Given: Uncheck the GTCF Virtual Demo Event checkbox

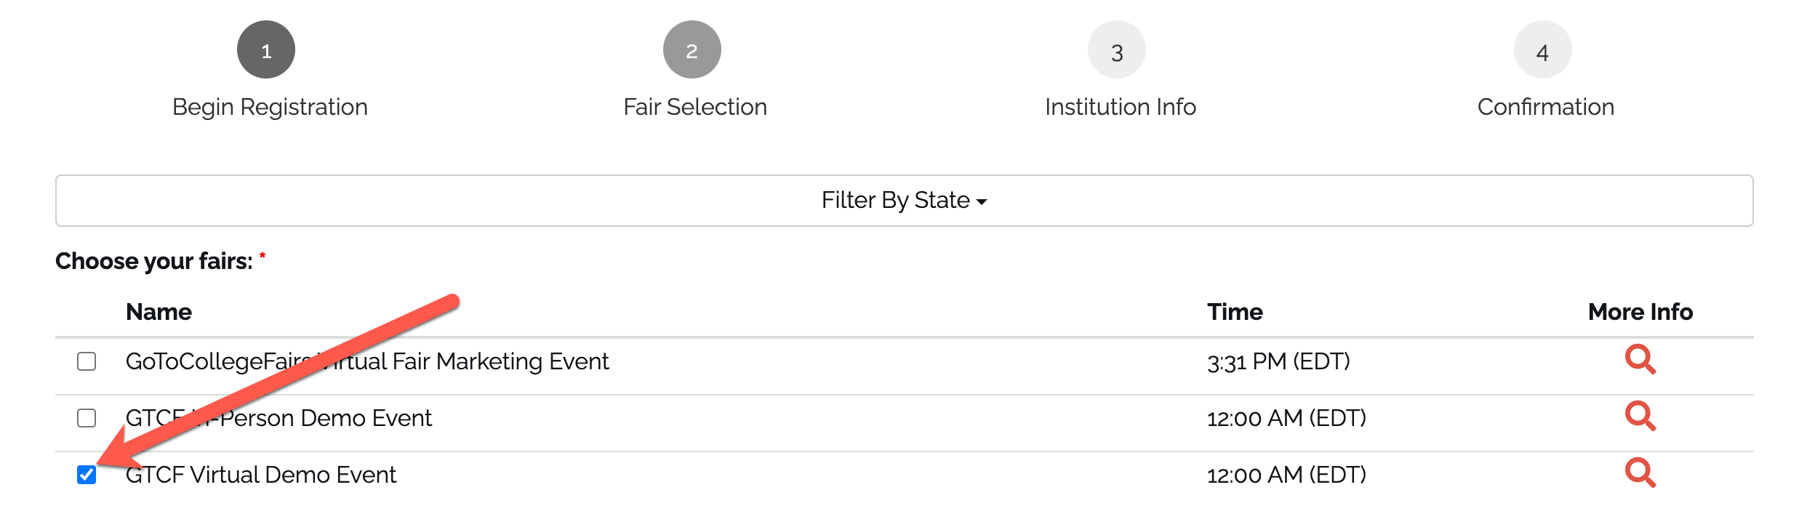Looking at the screenshot, I should tap(87, 475).
